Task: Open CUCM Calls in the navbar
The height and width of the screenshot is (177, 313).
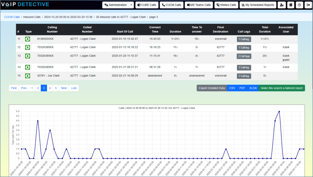Action: point(171,5)
